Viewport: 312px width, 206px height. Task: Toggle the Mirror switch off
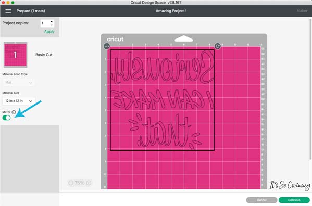[6, 118]
